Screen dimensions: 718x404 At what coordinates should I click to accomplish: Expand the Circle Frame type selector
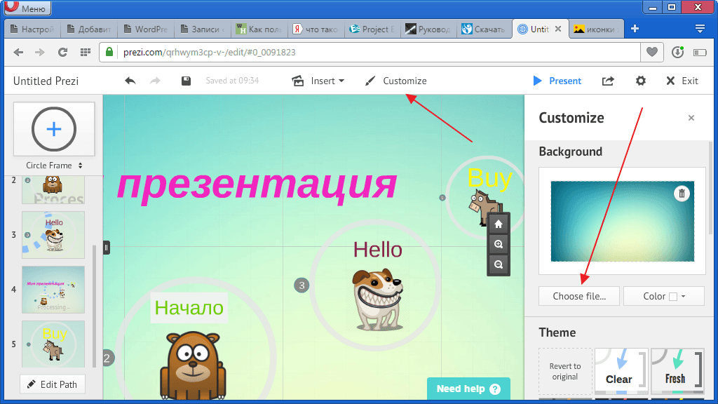coord(54,166)
